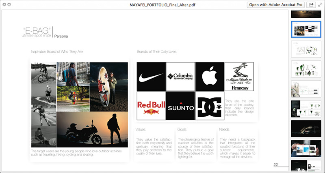
Task: Click "Inspiration Board of Who They Are" heading
Action: click(x=57, y=52)
